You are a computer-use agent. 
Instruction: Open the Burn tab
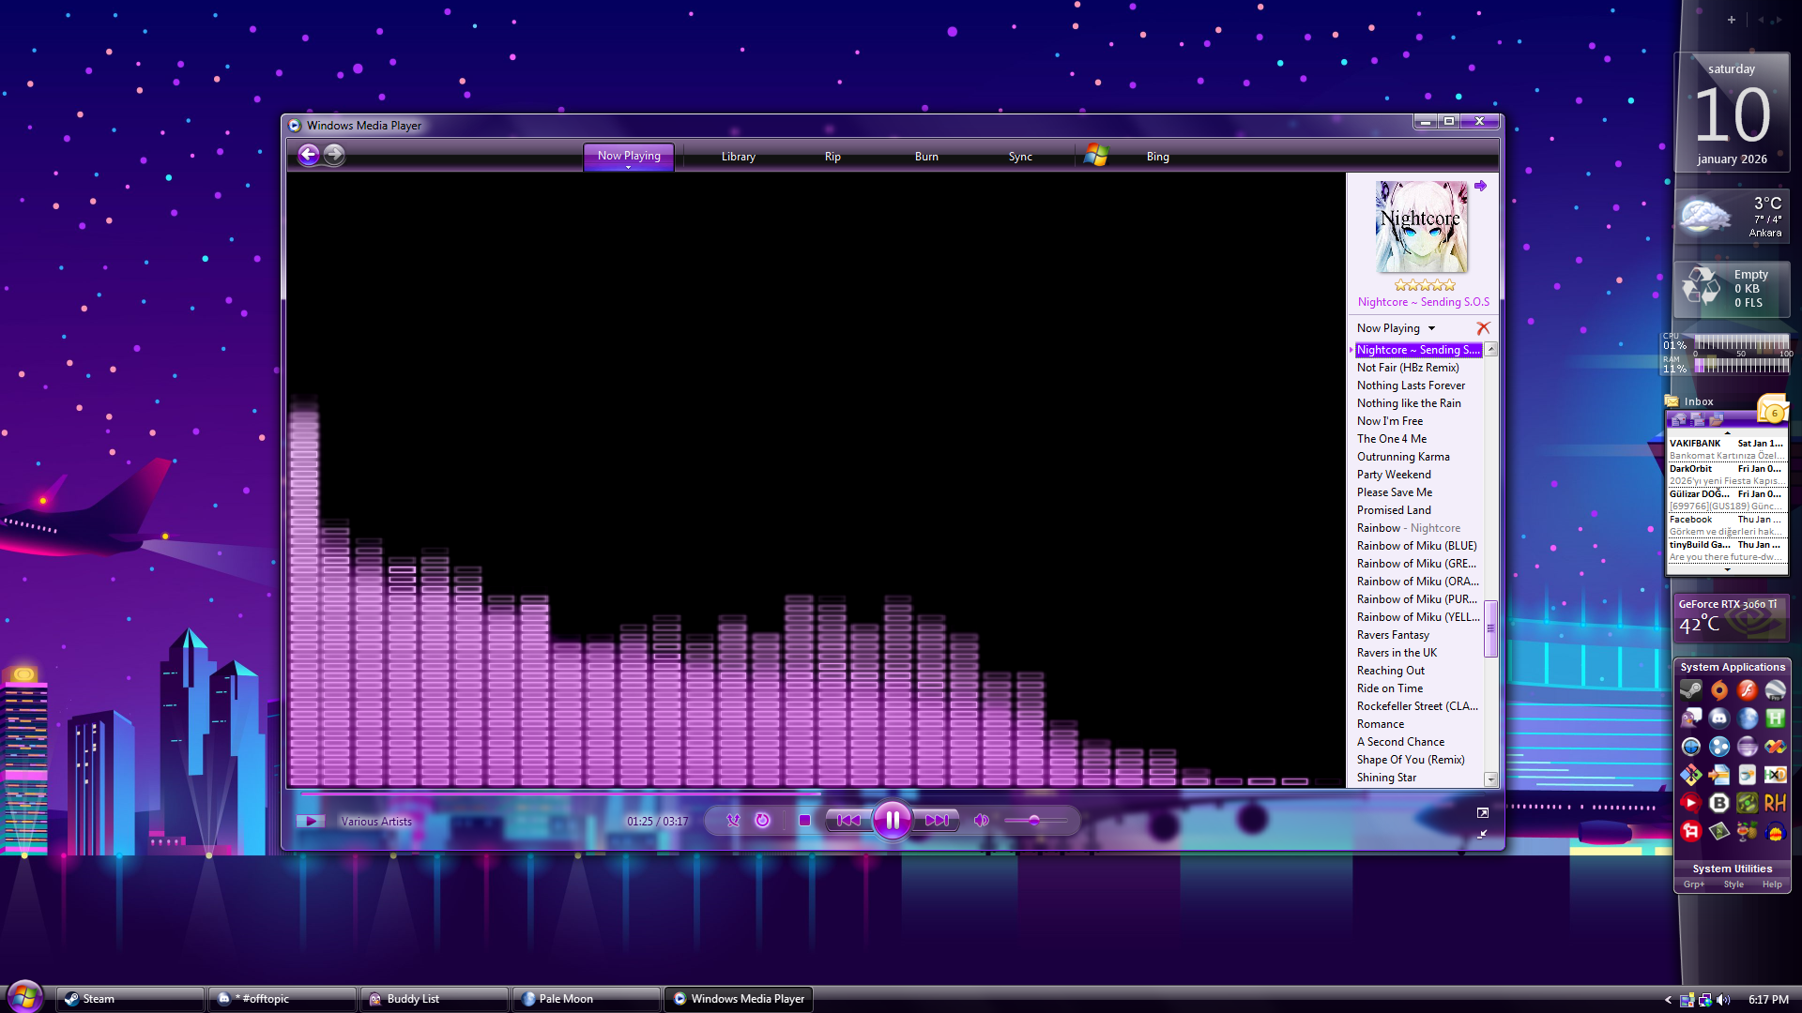click(x=926, y=157)
